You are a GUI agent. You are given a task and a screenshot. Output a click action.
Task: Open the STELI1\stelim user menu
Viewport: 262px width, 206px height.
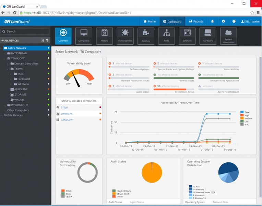[250, 21]
